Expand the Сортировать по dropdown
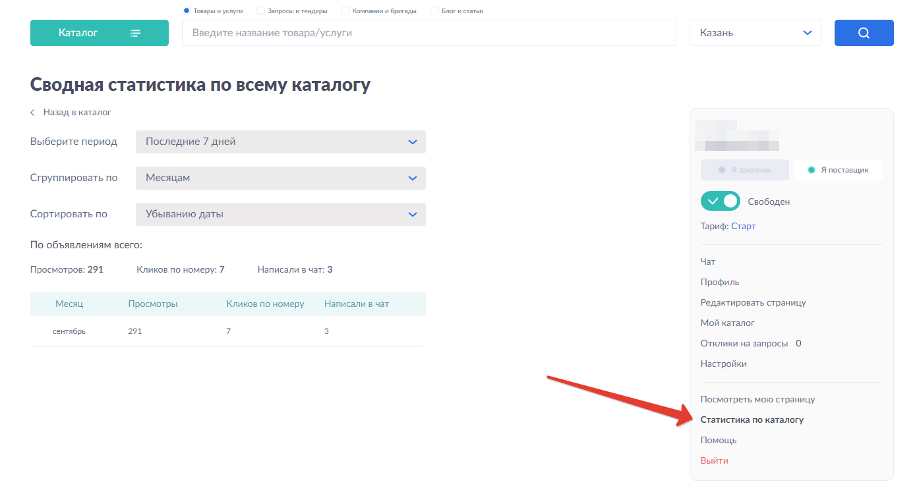Image resolution: width=917 pixels, height=490 pixels. [x=280, y=214]
